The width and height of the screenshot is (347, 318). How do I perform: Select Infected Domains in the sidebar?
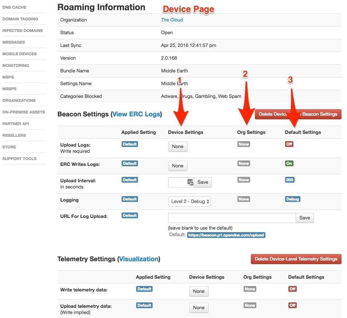23,31
